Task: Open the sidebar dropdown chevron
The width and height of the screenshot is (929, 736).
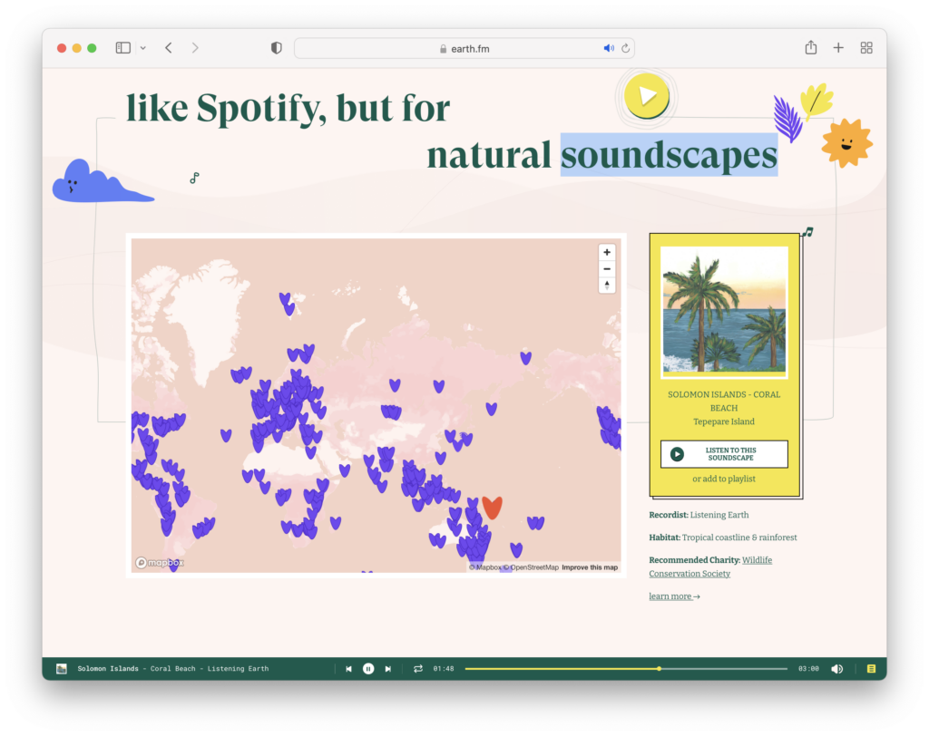Action: (142, 49)
